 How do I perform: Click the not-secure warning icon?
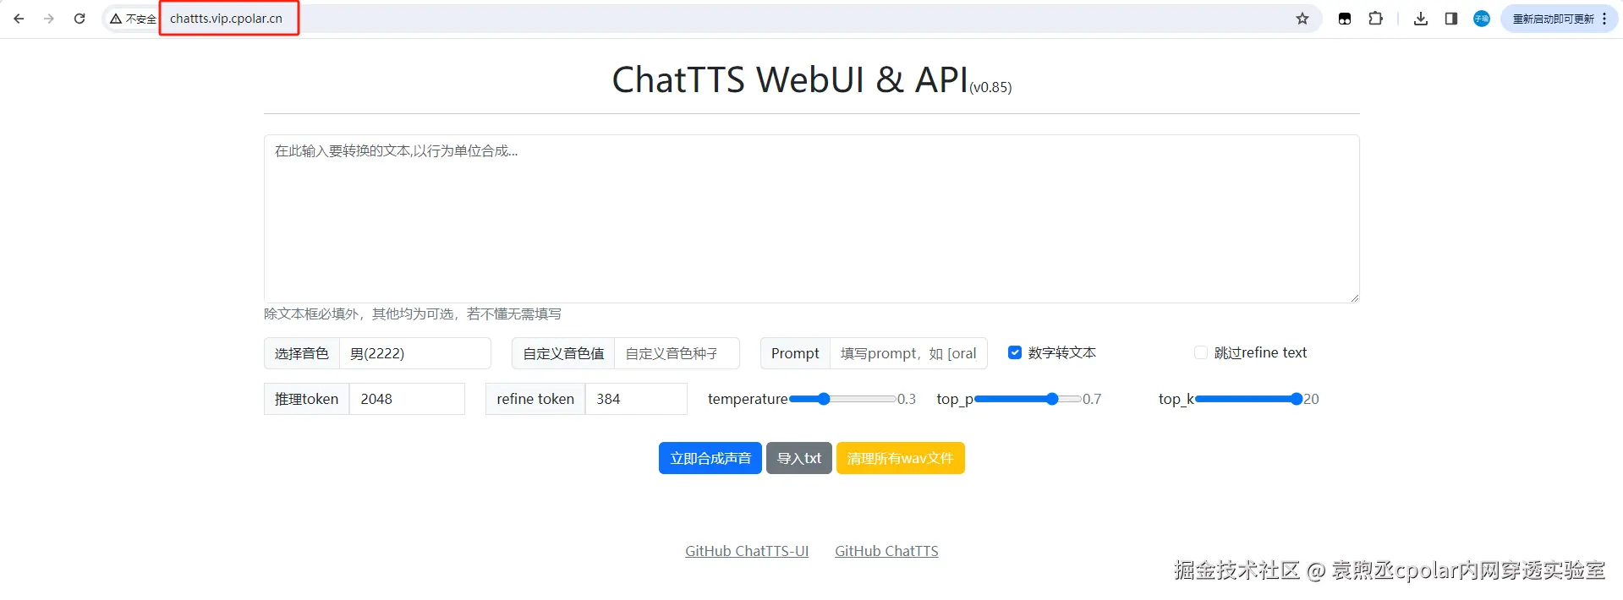pyautogui.click(x=116, y=19)
